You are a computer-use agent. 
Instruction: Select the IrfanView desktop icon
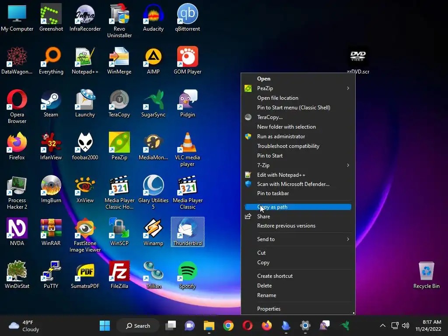click(51, 146)
